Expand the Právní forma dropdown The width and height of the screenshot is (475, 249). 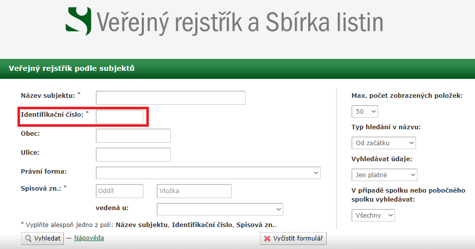[x=208, y=173]
